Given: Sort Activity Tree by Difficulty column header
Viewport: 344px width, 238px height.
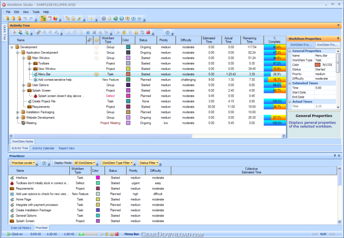Looking at the screenshot, I should 188,40.
